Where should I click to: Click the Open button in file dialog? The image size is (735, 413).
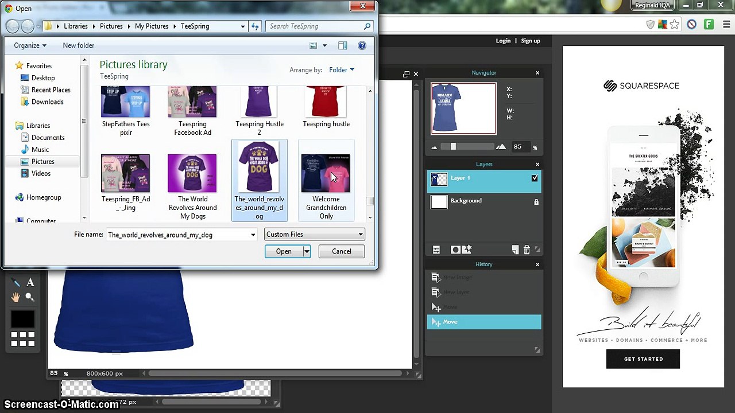(284, 251)
